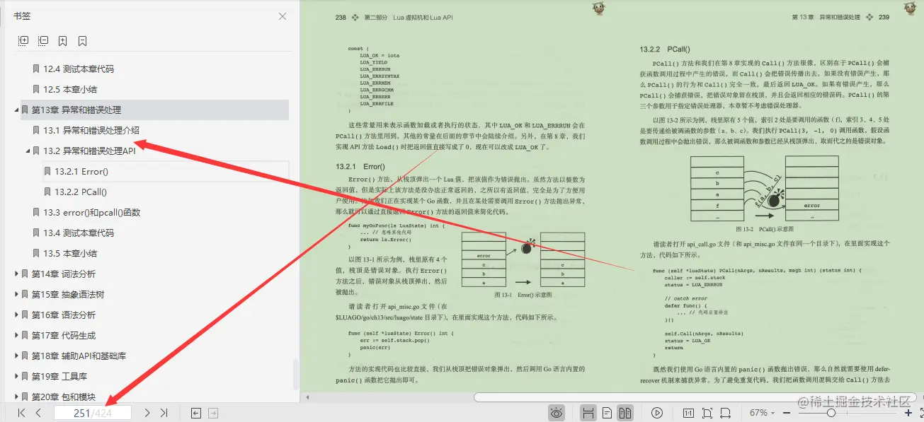924x422 pixels.
Task: Click the page number input field
Action: pos(91,412)
